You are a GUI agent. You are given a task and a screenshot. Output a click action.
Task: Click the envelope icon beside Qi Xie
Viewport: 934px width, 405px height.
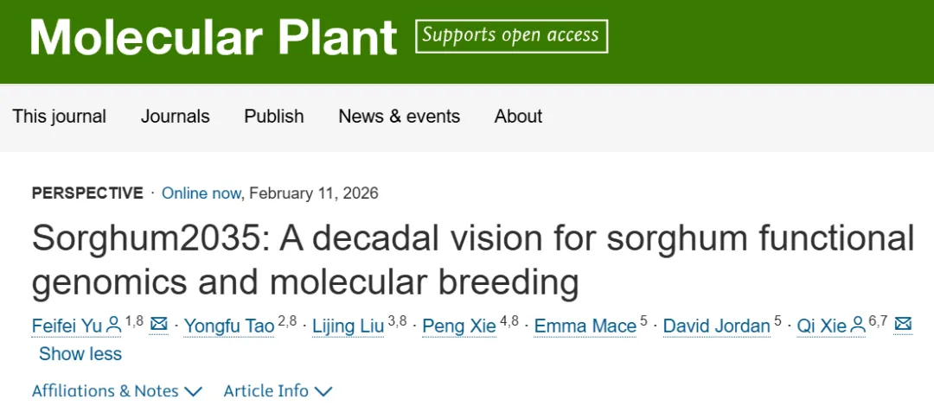pyautogui.click(x=903, y=325)
